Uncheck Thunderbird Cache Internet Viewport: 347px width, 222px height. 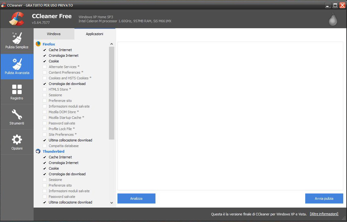click(x=45, y=157)
